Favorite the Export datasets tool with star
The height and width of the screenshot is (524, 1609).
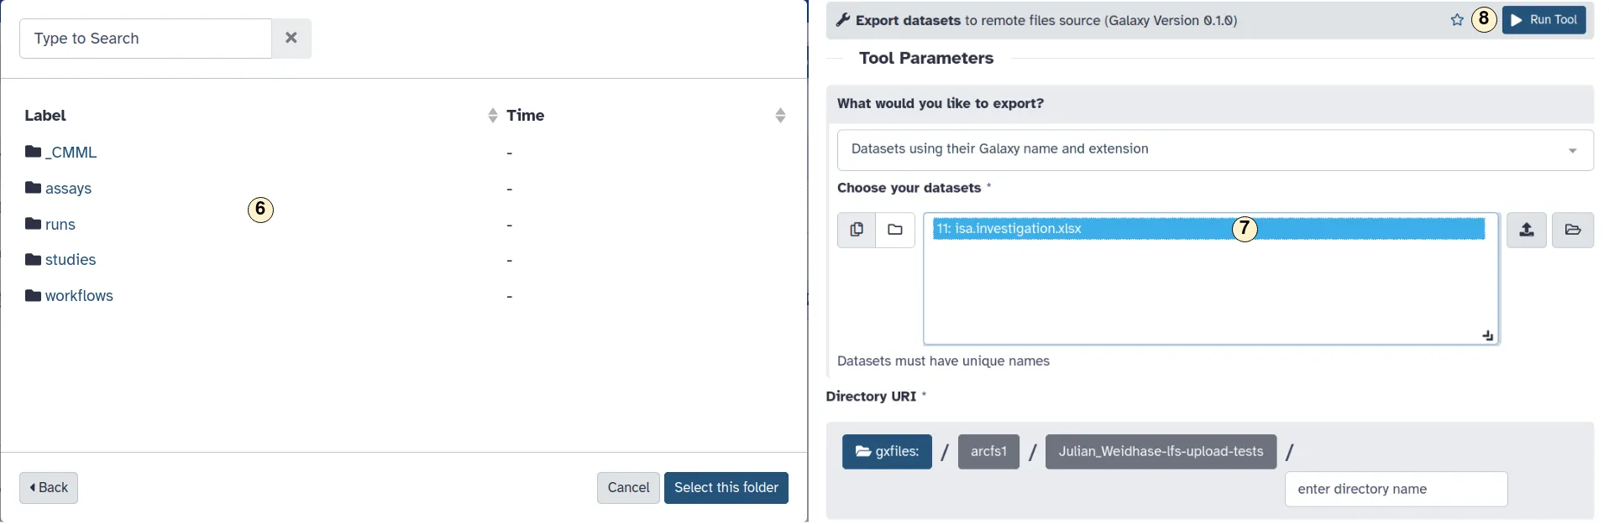point(1457,20)
